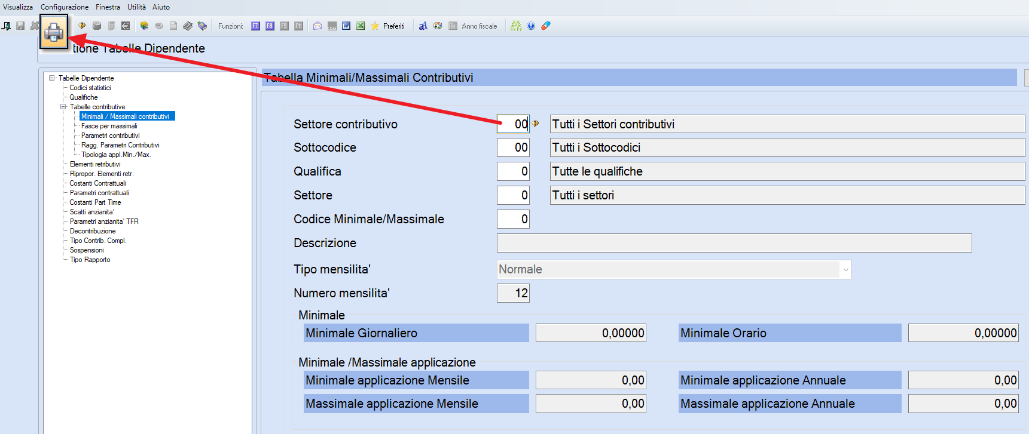Click the Sottocodice code field
The height and width of the screenshot is (434, 1029).
(x=513, y=147)
